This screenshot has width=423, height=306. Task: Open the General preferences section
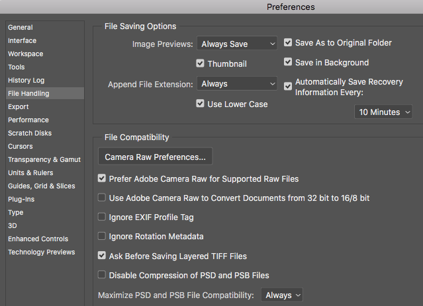click(21, 27)
